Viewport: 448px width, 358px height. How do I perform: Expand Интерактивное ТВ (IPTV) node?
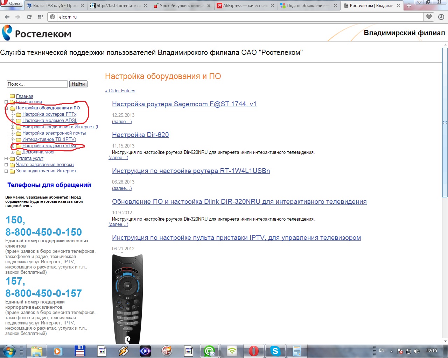click(12, 139)
